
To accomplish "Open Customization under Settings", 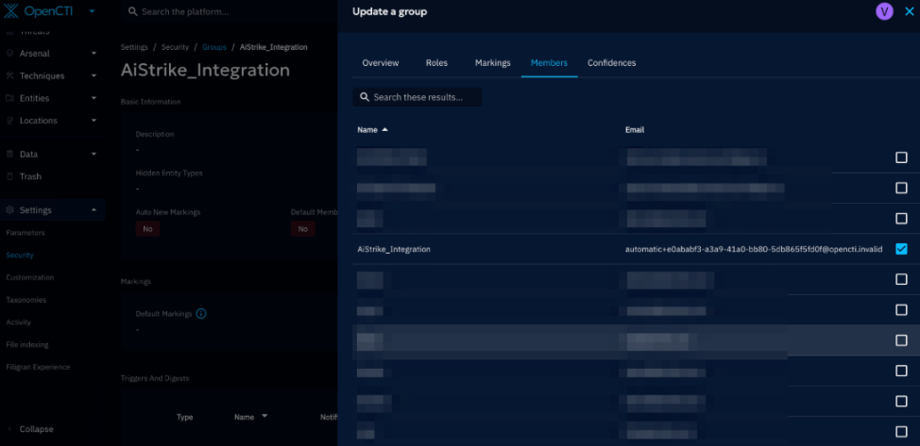I will point(30,277).
